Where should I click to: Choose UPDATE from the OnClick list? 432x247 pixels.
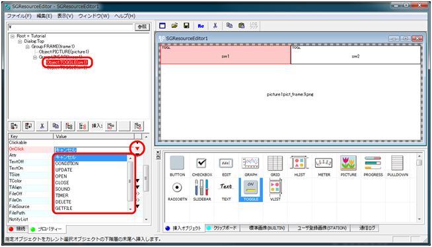click(x=90, y=170)
